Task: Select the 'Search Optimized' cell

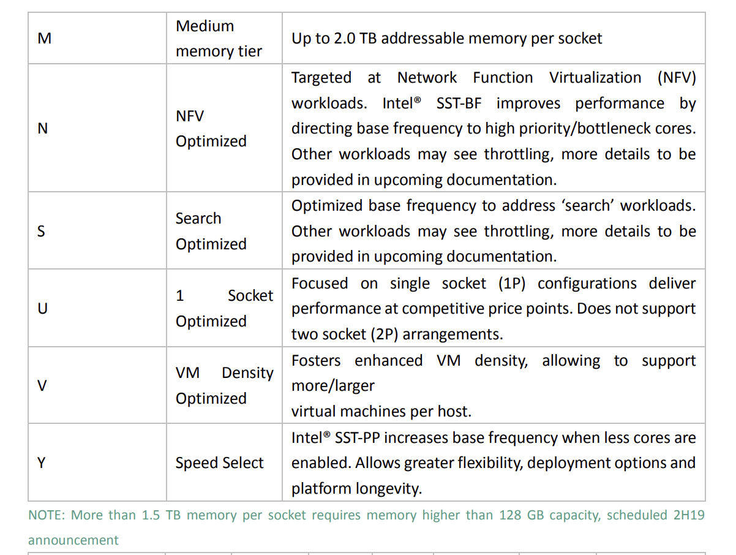Action: click(x=211, y=231)
